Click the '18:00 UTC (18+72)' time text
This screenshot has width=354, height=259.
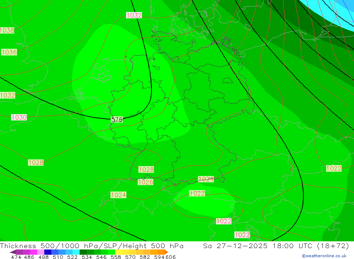point(311,246)
